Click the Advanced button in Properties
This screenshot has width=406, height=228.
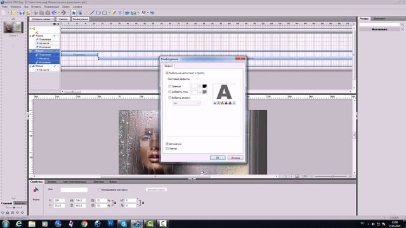[156, 189]
